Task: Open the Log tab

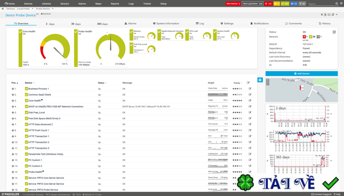Action: [200, 24]
